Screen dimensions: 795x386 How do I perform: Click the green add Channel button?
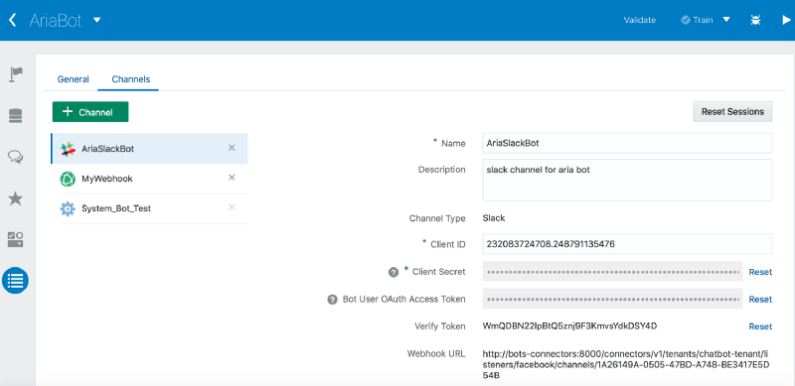click(90, 112)
